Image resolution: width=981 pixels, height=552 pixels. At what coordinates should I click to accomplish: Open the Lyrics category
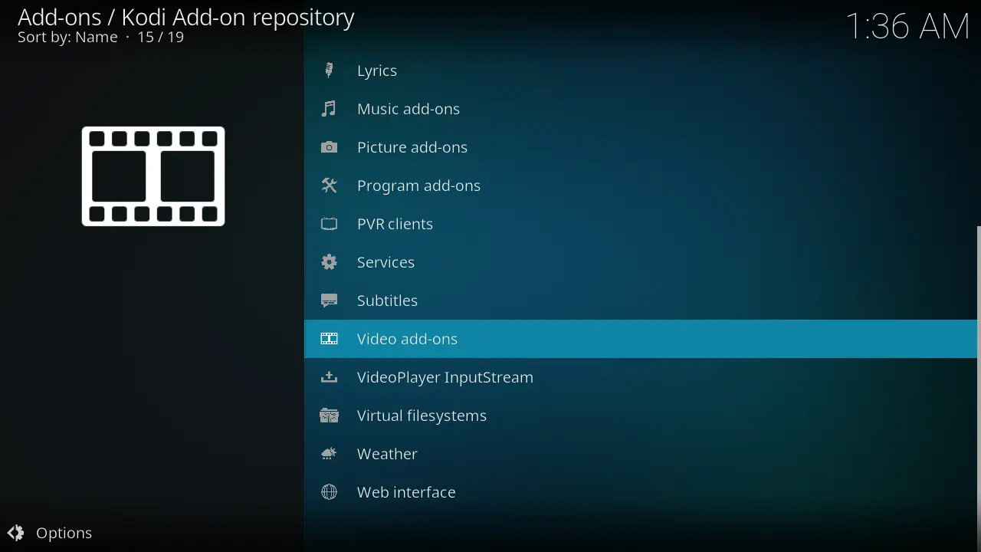coord(642,71)
